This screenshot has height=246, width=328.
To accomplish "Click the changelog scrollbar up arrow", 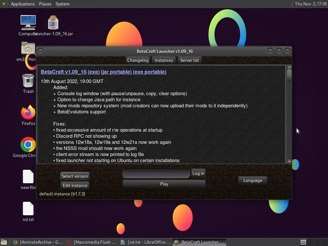I will [x=289, y=67].
